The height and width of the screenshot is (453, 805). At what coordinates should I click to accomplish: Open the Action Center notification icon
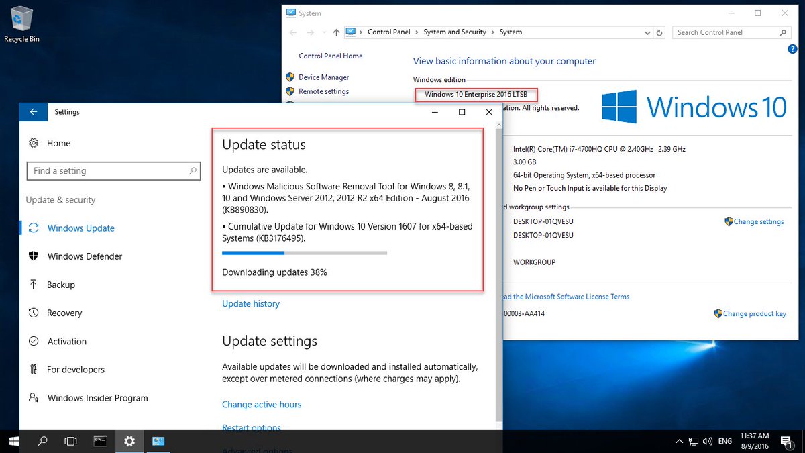(x=786, y=441)
